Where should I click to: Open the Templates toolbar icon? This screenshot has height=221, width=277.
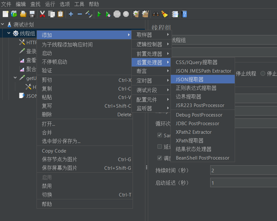pos(14,14)
